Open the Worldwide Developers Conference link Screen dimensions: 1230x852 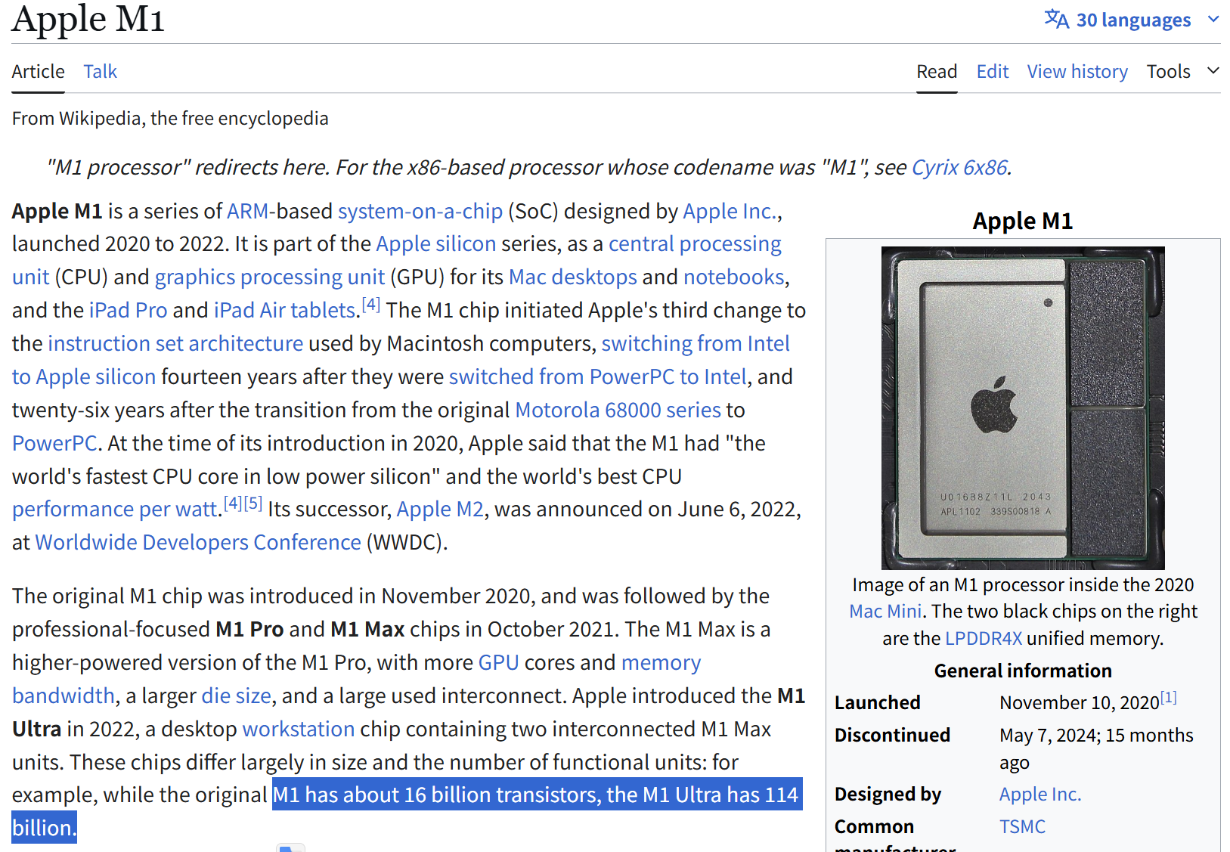[x=198, y=543]
